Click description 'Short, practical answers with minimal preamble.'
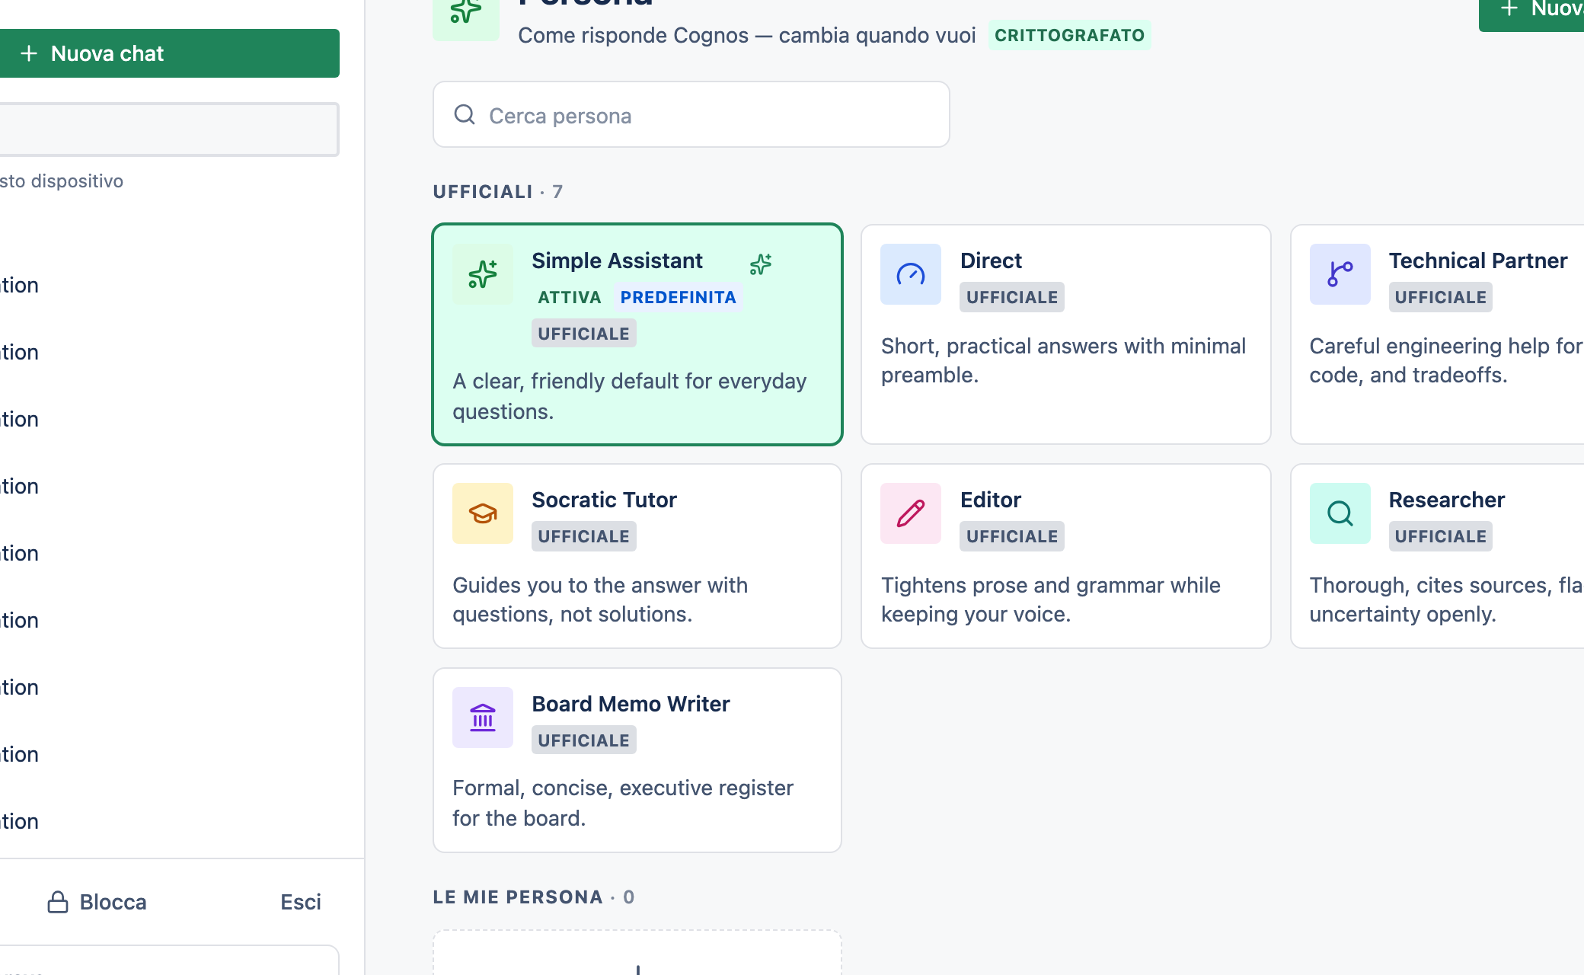Viewport: 1584px width, 975px height. point(1063,360)
